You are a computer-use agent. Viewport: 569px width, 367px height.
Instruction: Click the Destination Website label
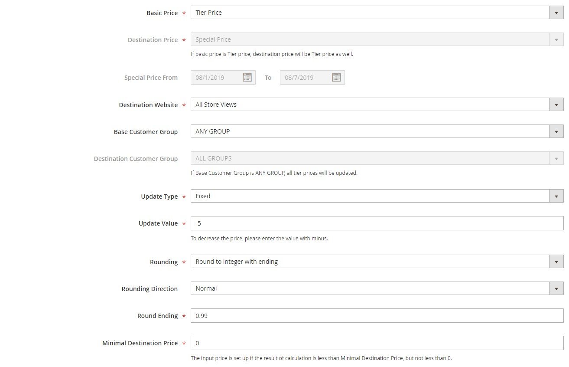[x=148, y=105]
